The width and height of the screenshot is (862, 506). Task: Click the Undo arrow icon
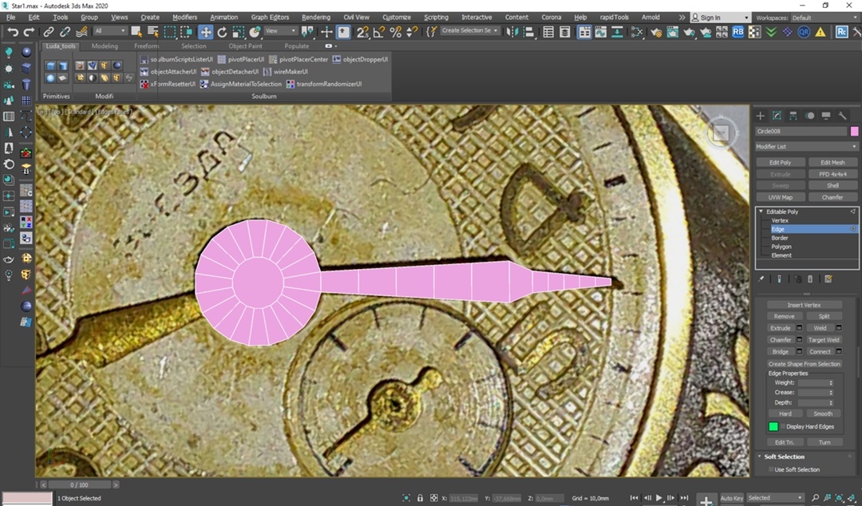click(12, 32)
